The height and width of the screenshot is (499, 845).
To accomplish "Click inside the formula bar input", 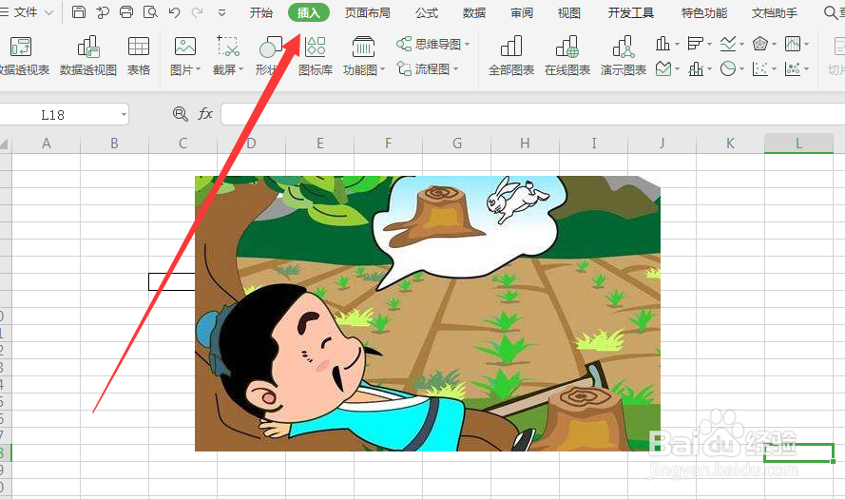I will pyautogui.click(x=533, y=114).
